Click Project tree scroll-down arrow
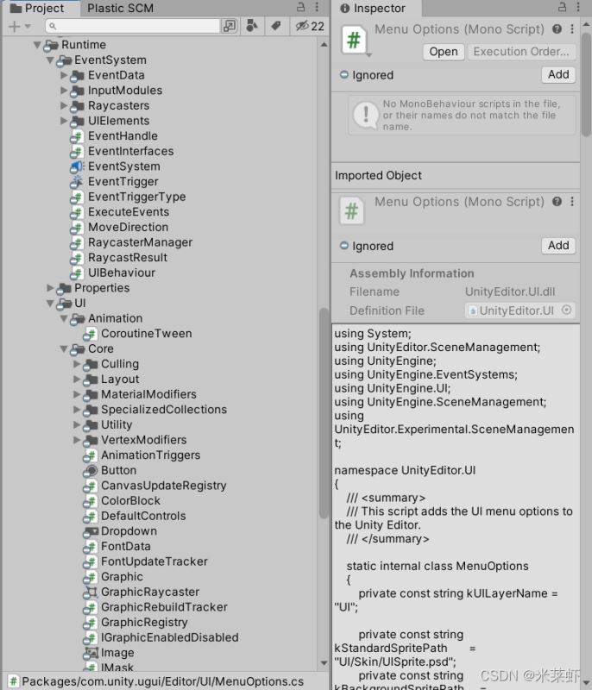 (324, 662)
